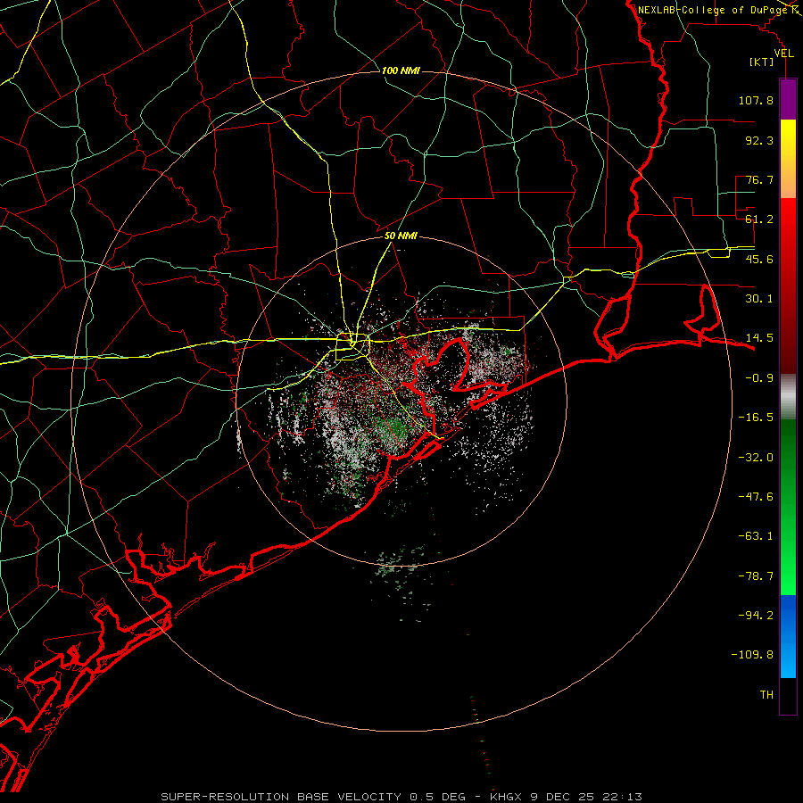Viewport: 803px width, 803px height.
Task: Click the 100 NMI range ring label
Action: click(401, 70)
